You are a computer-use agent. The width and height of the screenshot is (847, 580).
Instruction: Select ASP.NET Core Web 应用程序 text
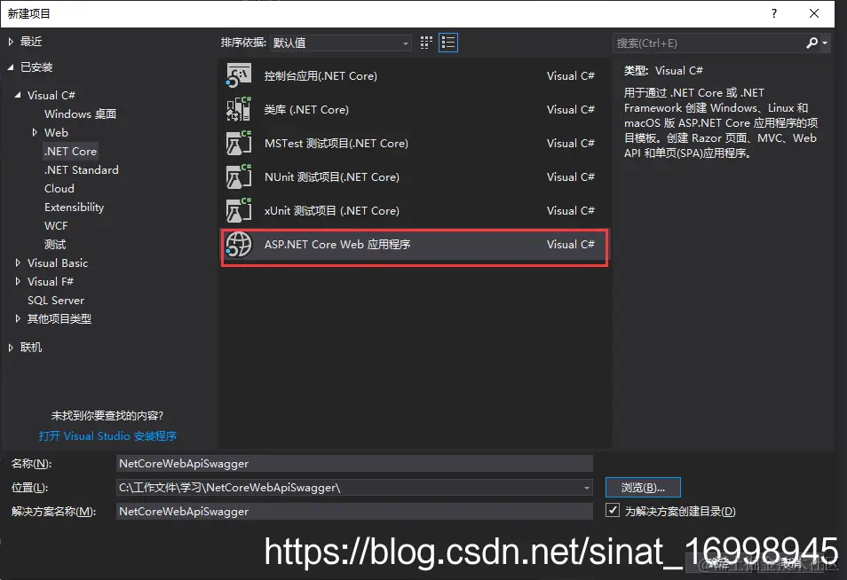(x=337, y=245)
